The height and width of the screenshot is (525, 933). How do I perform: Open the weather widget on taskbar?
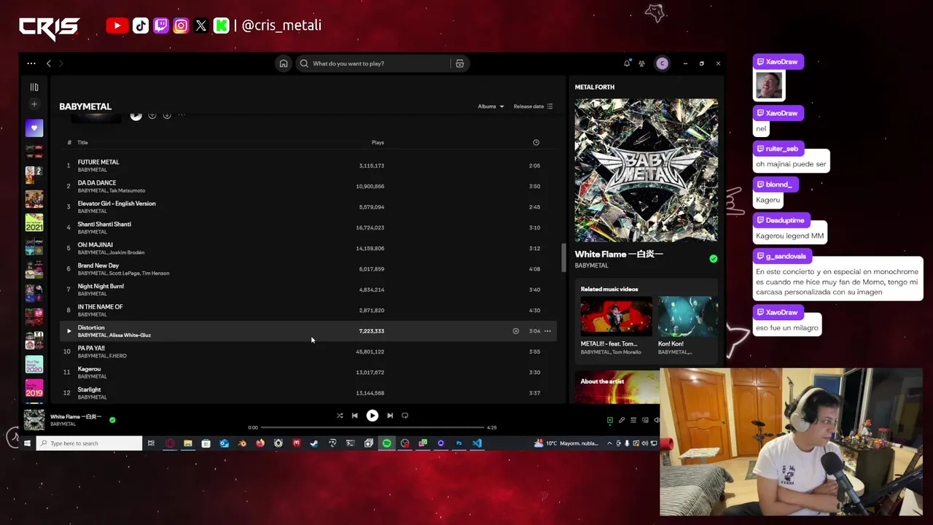click(568, 443)
